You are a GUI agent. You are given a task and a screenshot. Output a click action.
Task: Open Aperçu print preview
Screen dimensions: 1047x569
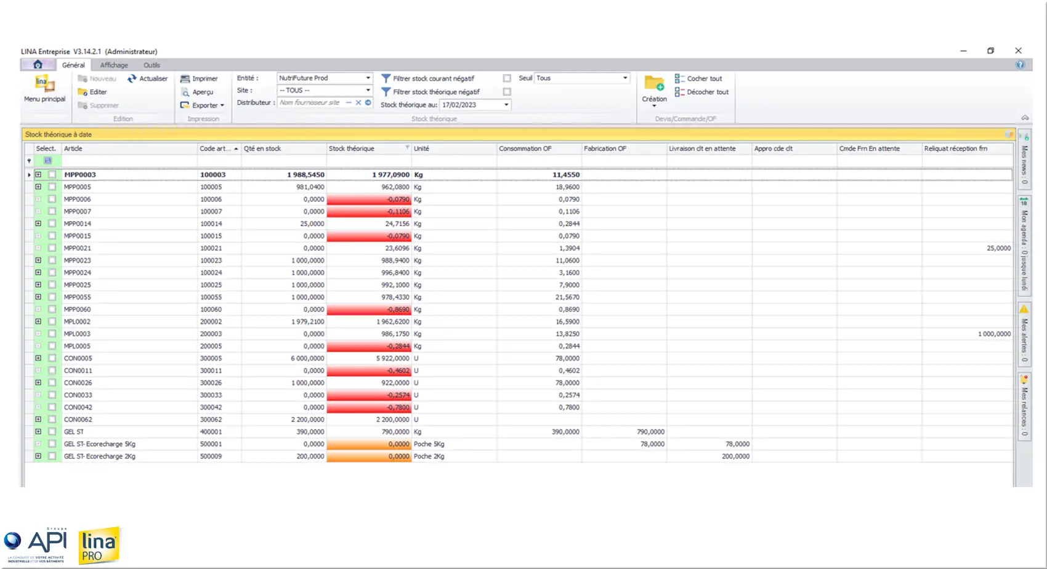pos(197,92)
